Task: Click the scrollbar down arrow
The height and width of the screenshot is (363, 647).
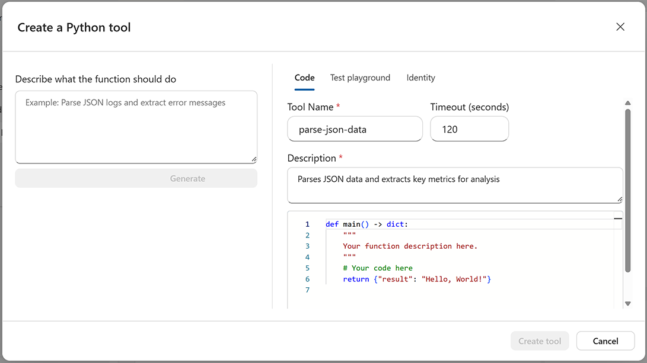Action: [628, 303]
